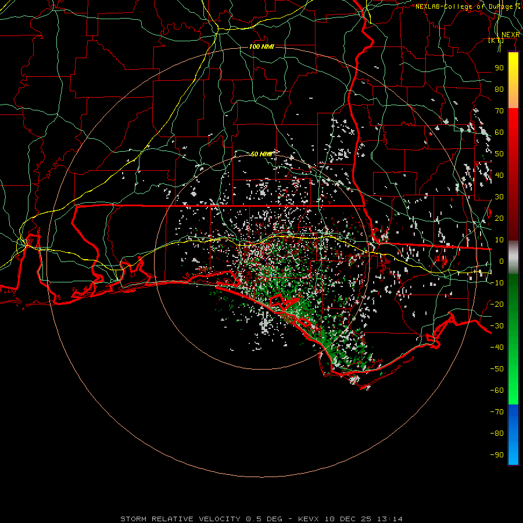
Task: Click the 100 NMI range ring label
Action: click(261, 46)
